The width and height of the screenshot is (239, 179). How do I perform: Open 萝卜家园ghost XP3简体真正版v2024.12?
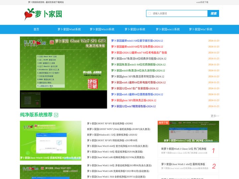point(134,100)
